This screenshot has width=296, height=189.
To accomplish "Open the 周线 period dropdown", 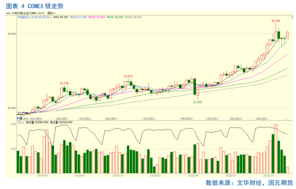I will [51, 13].
